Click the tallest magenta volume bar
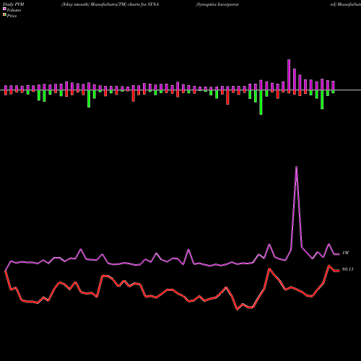Image resolution: width=361 pixels, height=361 pixels. [289, 74]
